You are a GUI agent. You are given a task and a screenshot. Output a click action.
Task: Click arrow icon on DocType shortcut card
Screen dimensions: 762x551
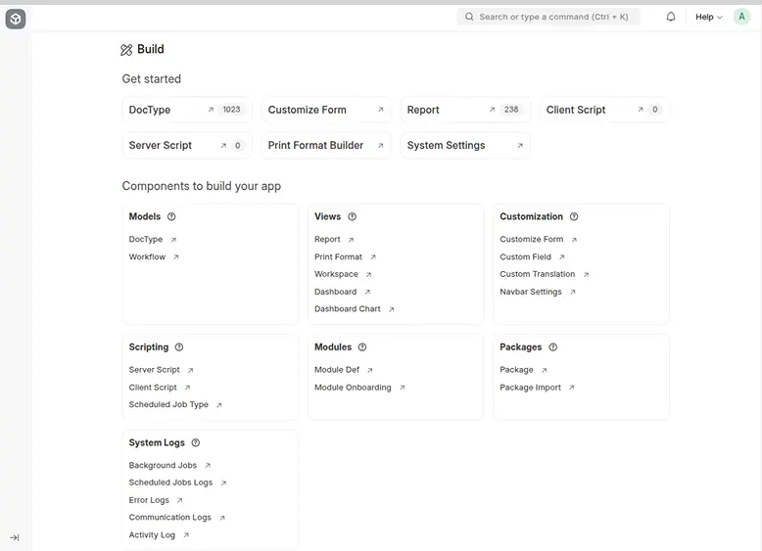point(211,110)
